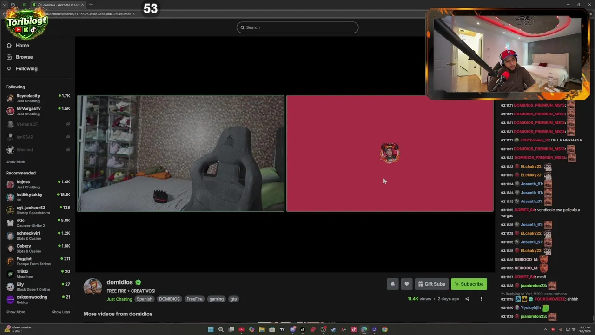
Task: Close the domidios VOD browser tab
Action: coord(83,5)
